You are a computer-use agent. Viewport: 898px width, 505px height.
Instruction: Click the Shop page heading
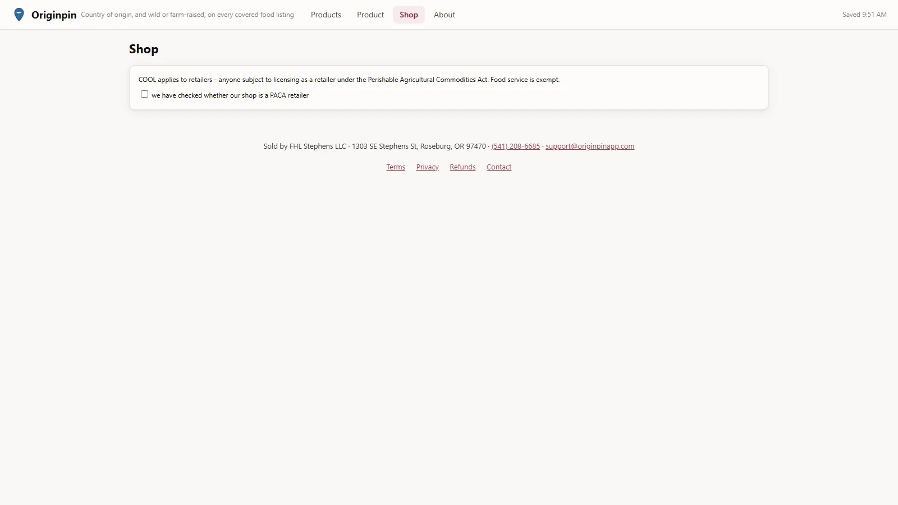[144, 49]
